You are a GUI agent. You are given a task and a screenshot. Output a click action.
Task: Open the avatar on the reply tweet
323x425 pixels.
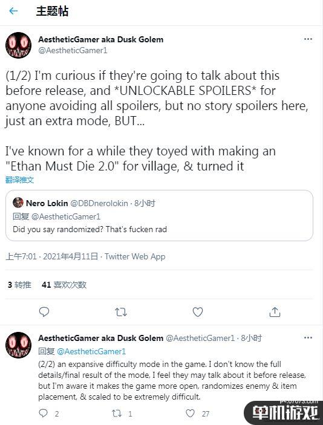click(x=18, y=345)
